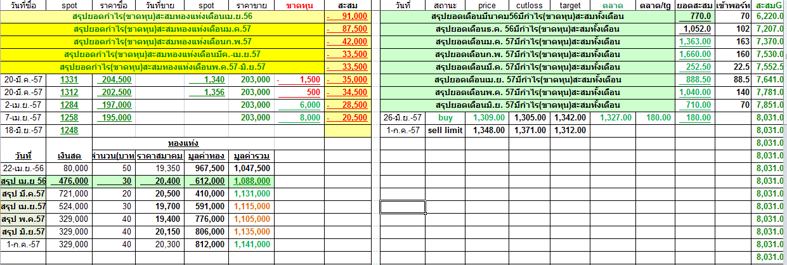
Task: Select the underlined 476,000 cash cell
Action: click(68, 181)
